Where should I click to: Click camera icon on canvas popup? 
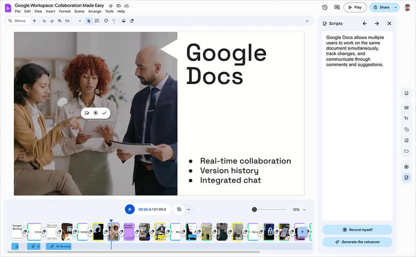[x=87, y=113]
